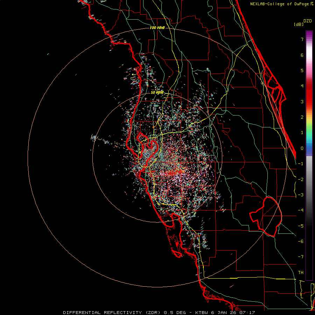This screenshot has width=315, height=315.
Task: Click the -5 value on color scale
Action: 301,226
